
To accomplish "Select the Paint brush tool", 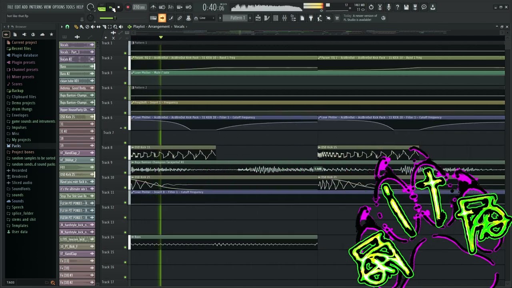I will click(82, 27).
